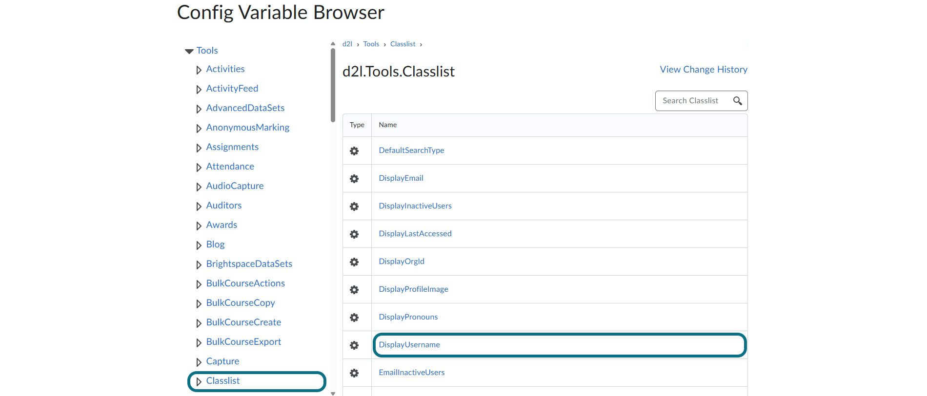927x396 pixels.
Task: Open the EmailInactiveUsers variable
Action: (412, 373)
